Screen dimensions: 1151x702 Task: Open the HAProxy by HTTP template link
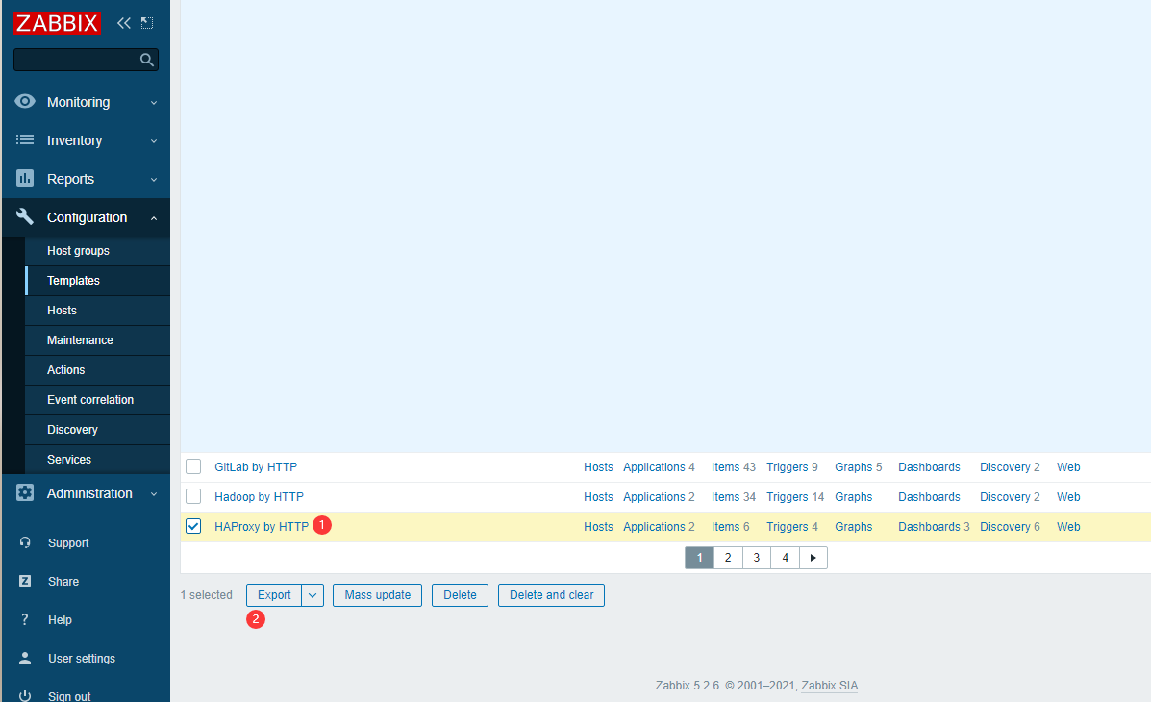262,527
